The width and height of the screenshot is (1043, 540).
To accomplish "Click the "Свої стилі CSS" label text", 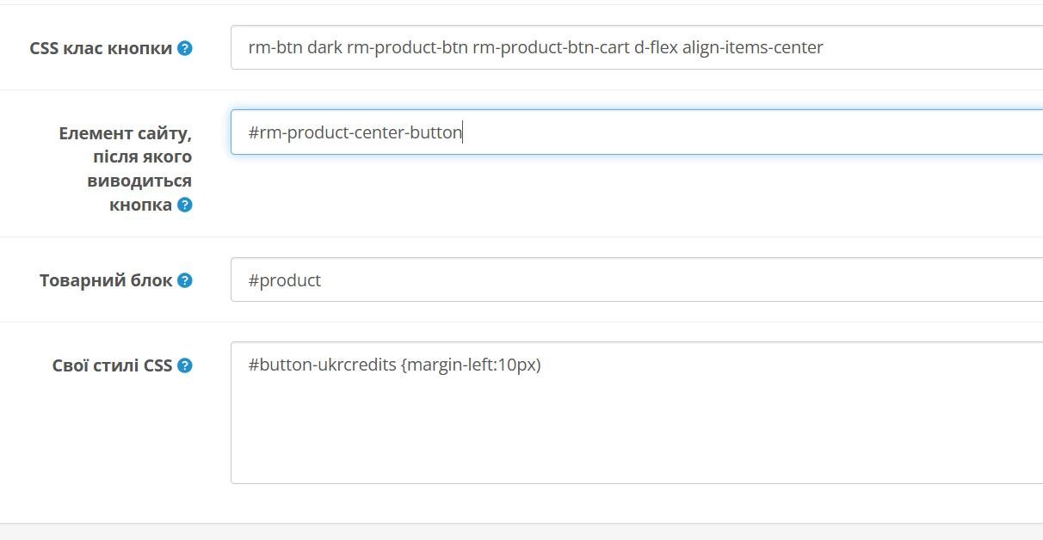I will pyautogui.click(x=113, y=365).
